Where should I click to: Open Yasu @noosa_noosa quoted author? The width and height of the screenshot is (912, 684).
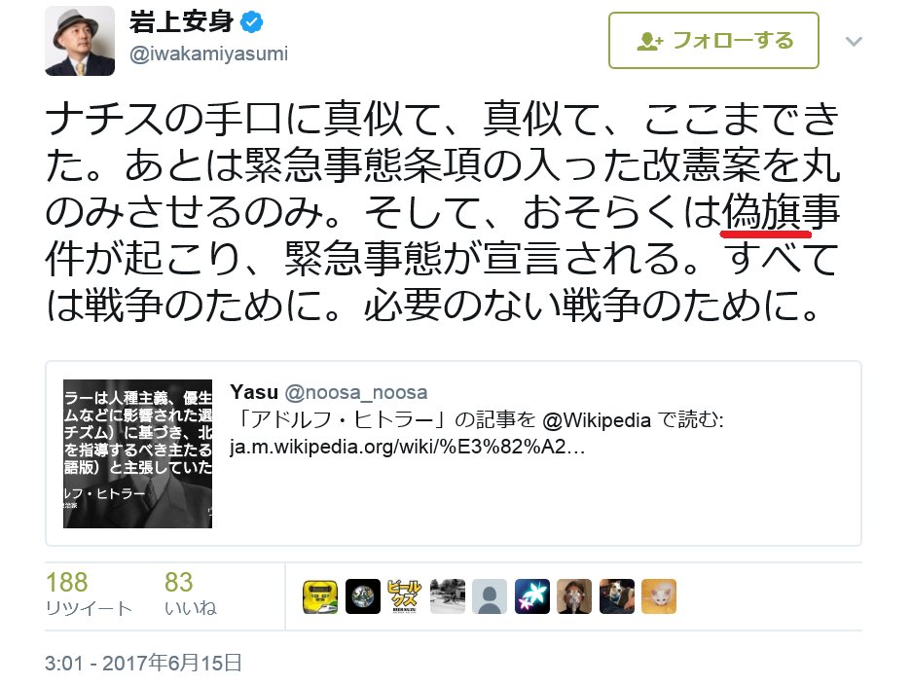point(329,392)
